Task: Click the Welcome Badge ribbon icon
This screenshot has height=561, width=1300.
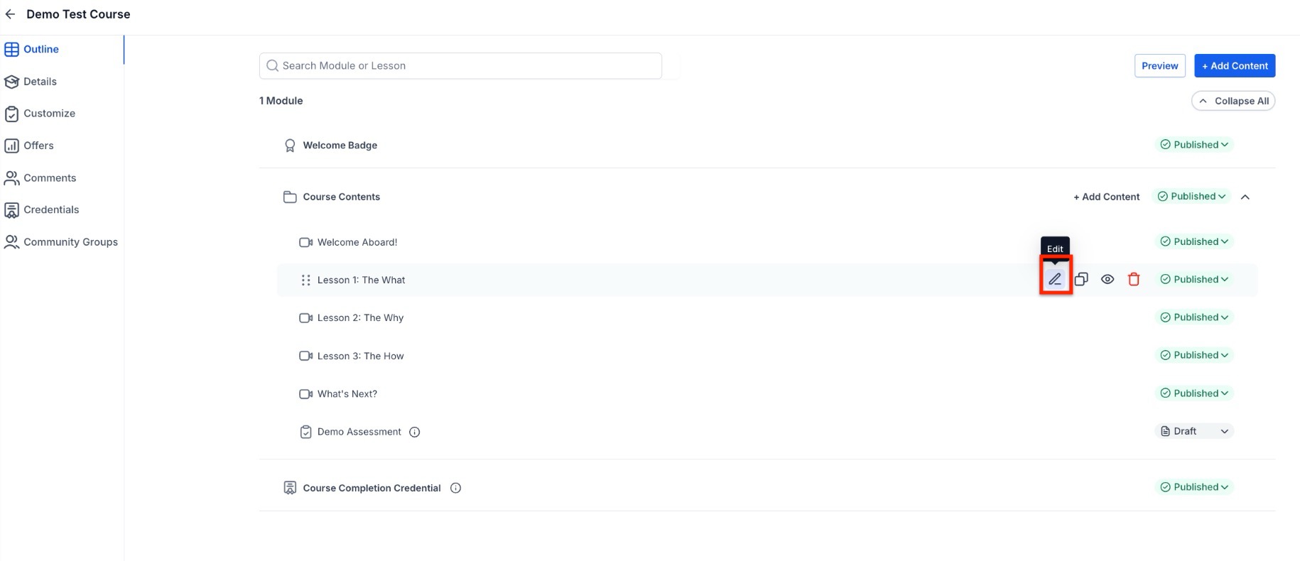Action: click(x=290, y=146)
